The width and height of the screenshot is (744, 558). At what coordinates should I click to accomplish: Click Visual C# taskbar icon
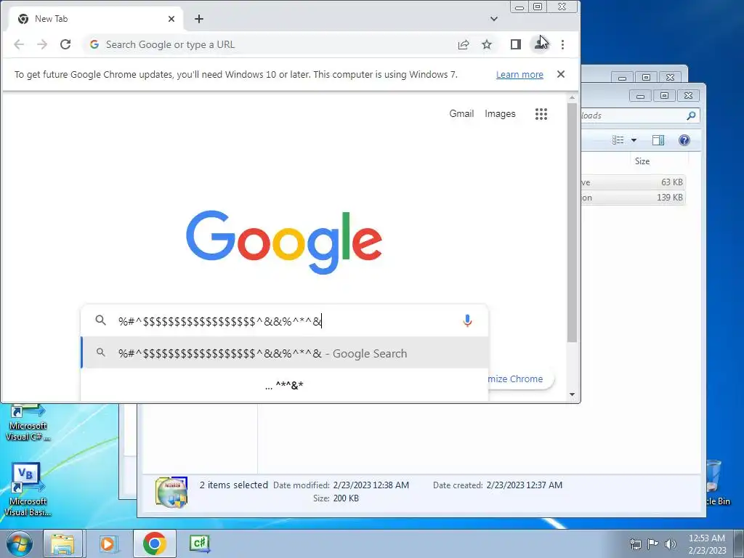tap(199, 543)
